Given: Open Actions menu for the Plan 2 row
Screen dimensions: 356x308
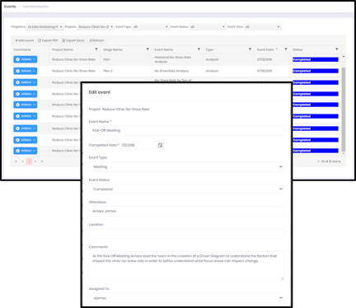Looking at the screenshot, I should click(26, 71).
